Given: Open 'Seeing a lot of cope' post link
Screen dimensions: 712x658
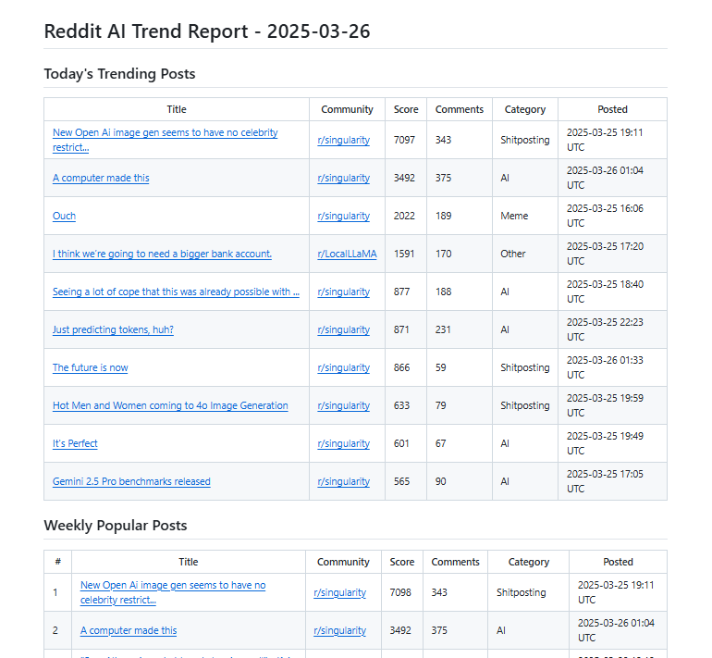Looking at the screenshot, I should pos(176,292).
